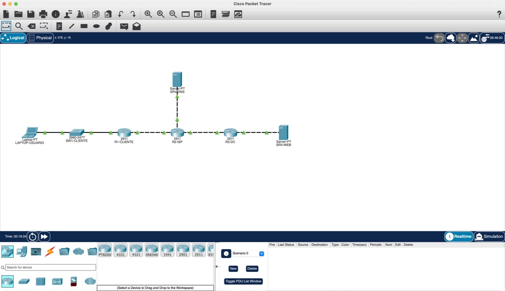
Task: Switch to the Physical workspace tab
Action: [x=40, y=38]
